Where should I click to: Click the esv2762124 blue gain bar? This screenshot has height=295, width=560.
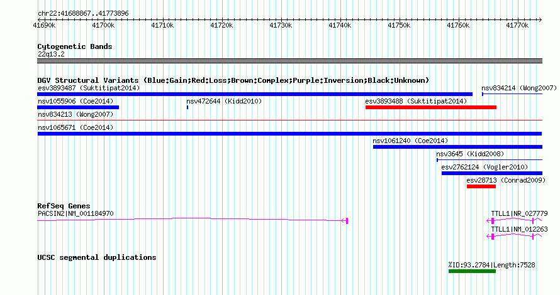point(492,173)
